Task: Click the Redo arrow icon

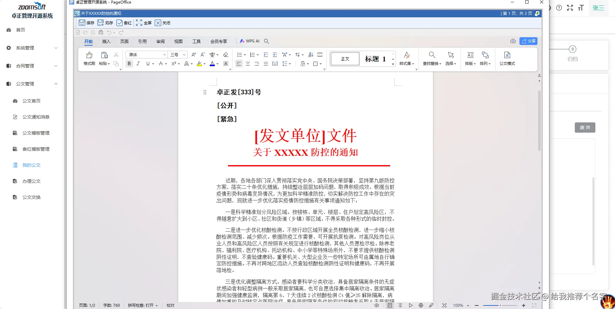Action: [121, 32]
